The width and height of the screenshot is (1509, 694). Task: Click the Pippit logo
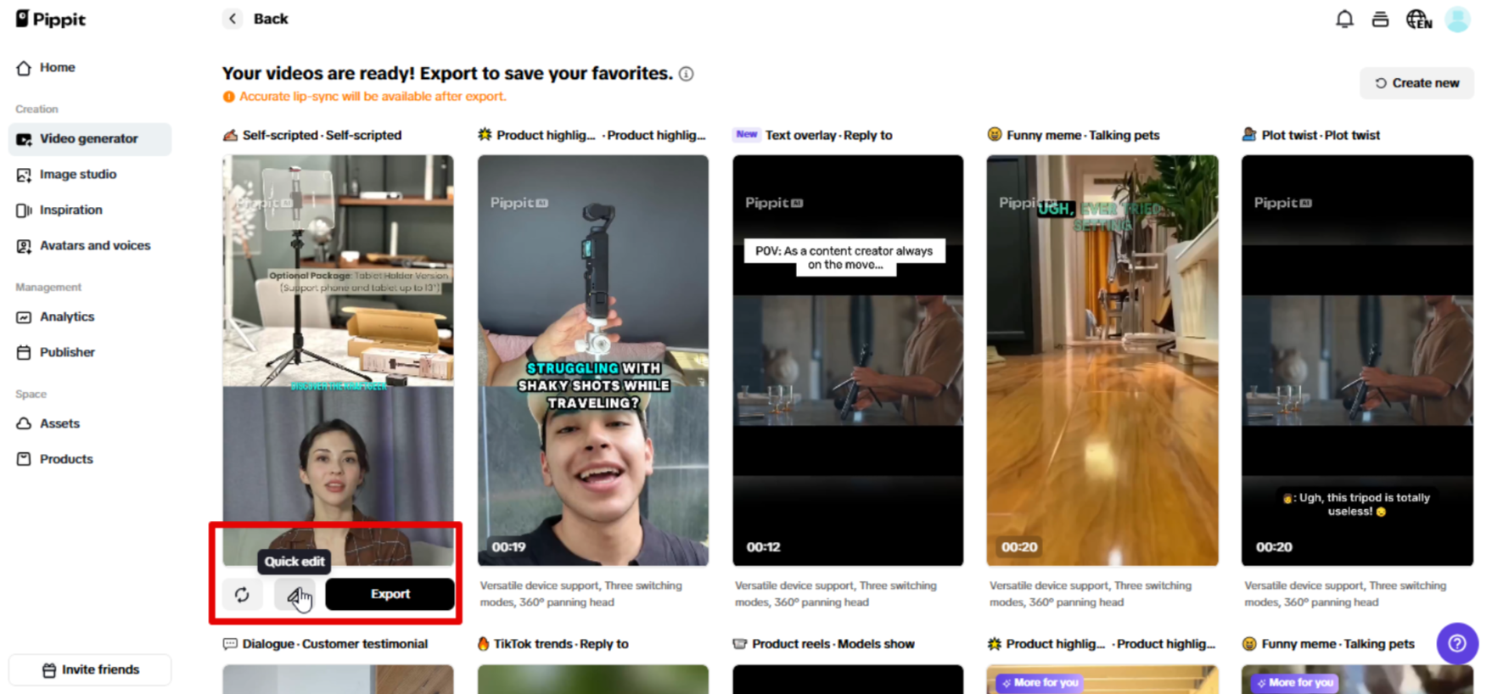click(x=50, y=19)
